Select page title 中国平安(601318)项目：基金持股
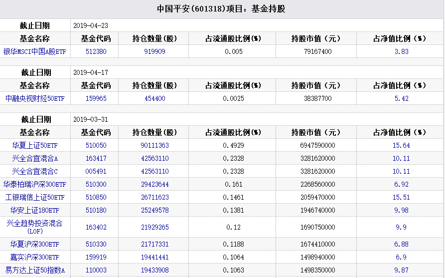Image resolution: width=445 pixels, height=278 pixels. point(221,9)
